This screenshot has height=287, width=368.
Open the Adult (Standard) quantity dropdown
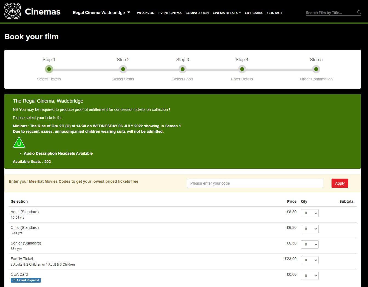coord(310,213)
